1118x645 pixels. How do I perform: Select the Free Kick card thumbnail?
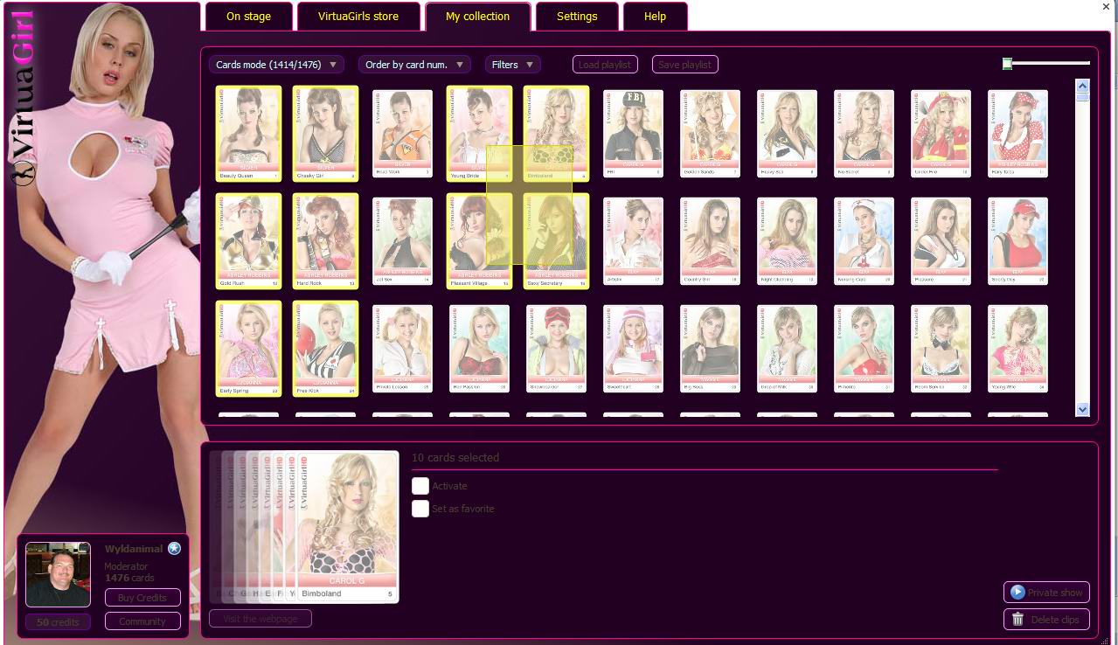click(325, 349)
